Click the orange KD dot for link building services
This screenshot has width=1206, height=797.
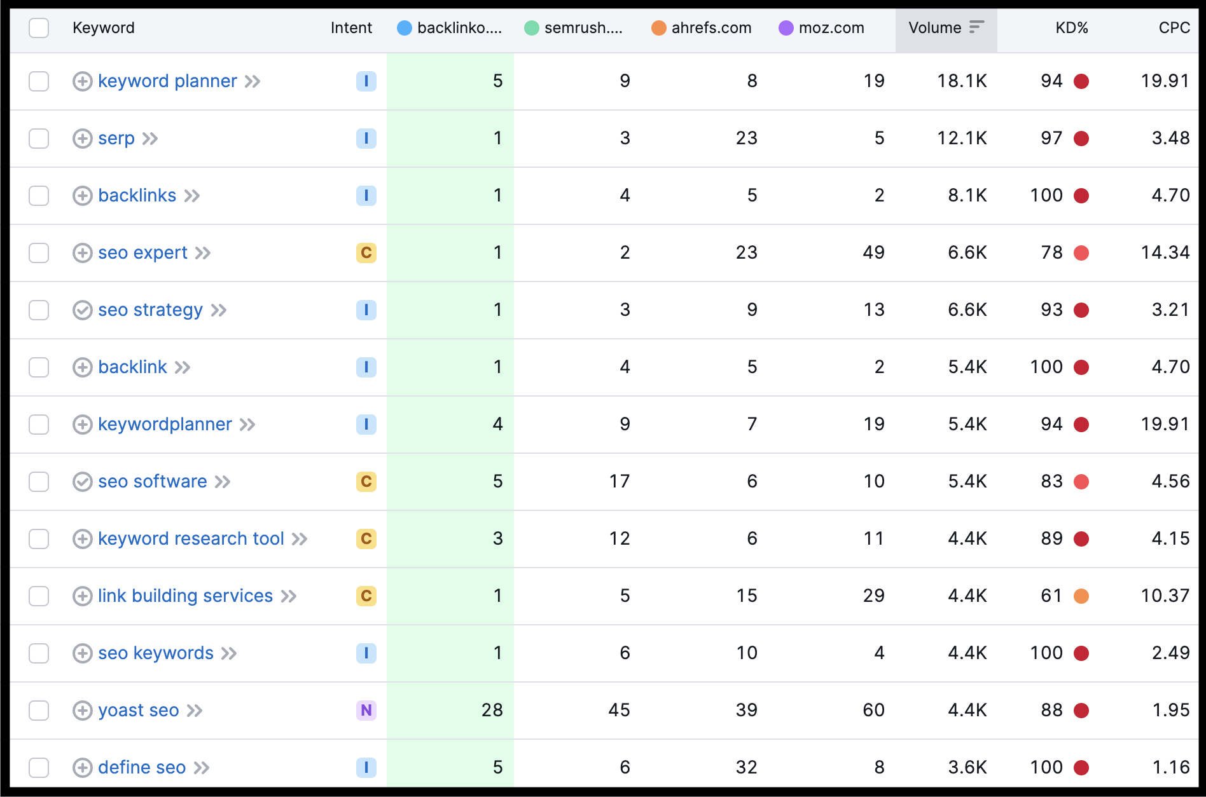click(1081, 596)
